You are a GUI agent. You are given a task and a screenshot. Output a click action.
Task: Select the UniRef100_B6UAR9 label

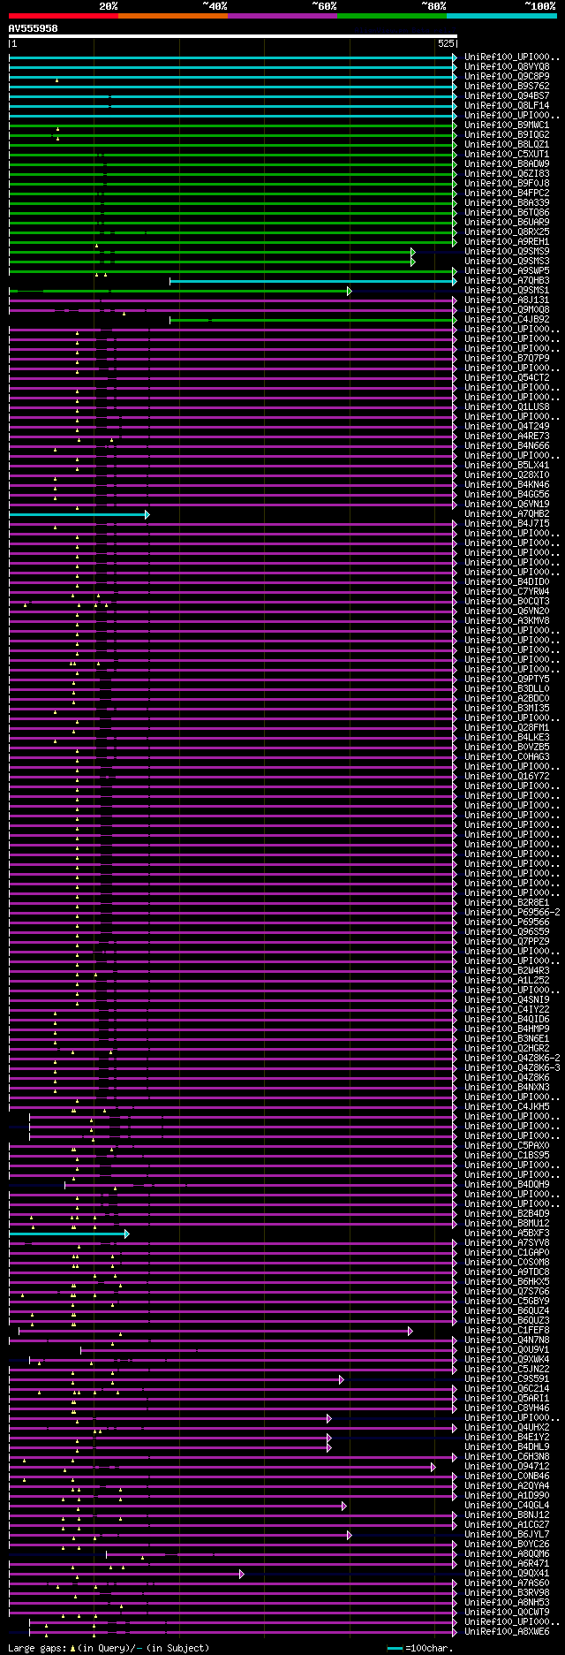[x=507, y=222]
